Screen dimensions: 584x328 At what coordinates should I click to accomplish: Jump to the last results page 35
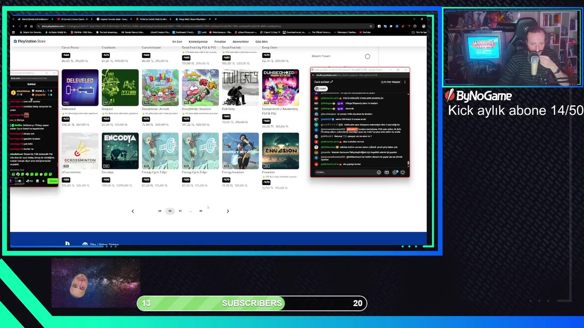point(201,211)
